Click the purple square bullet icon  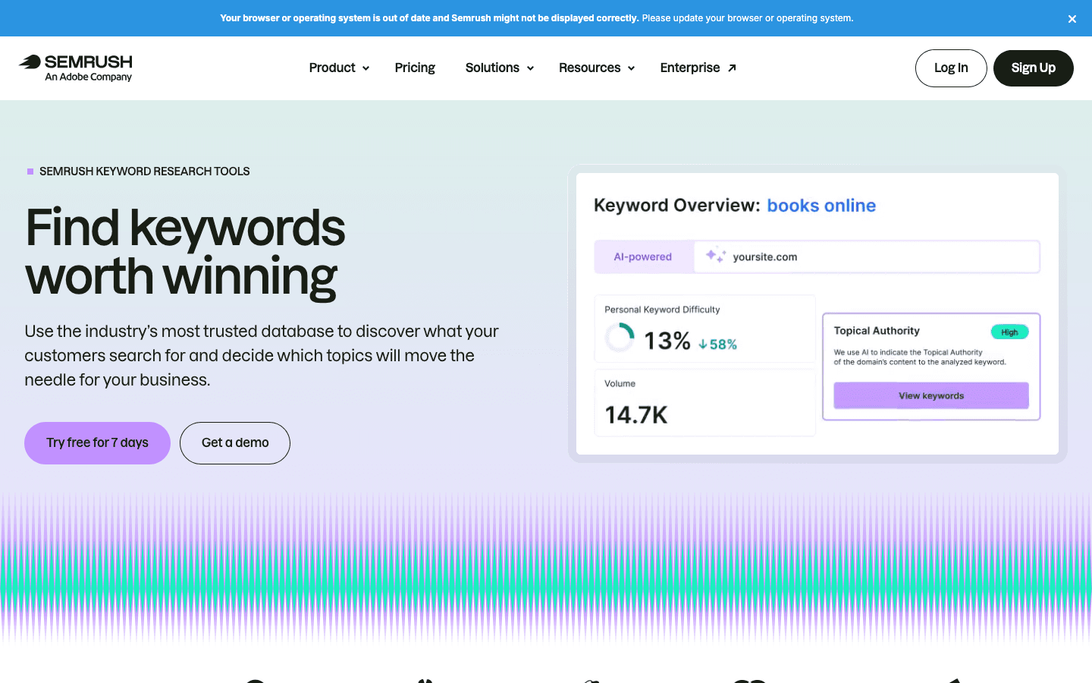pos(30,172)
